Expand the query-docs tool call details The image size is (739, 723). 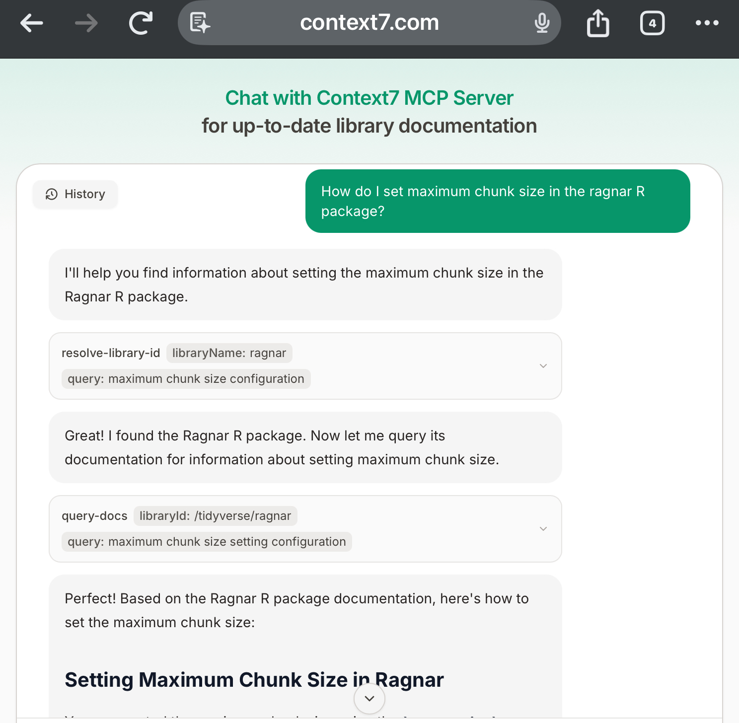[x=543, y=529]
